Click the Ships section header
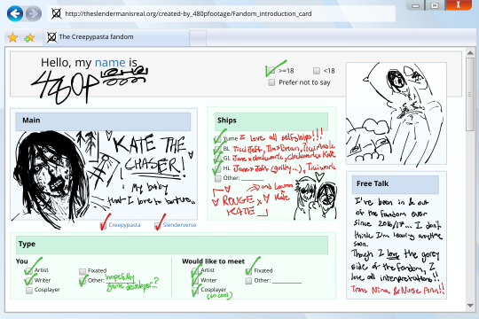The width and height of the screenshot is (479, 319). [x=271, y=121]
